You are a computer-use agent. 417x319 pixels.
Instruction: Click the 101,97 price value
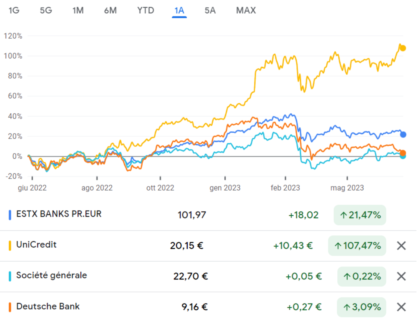click(192, 215)
